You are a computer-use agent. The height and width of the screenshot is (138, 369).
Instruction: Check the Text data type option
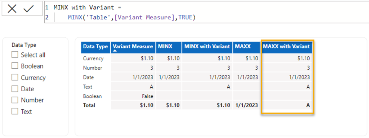tap(15, 111)
